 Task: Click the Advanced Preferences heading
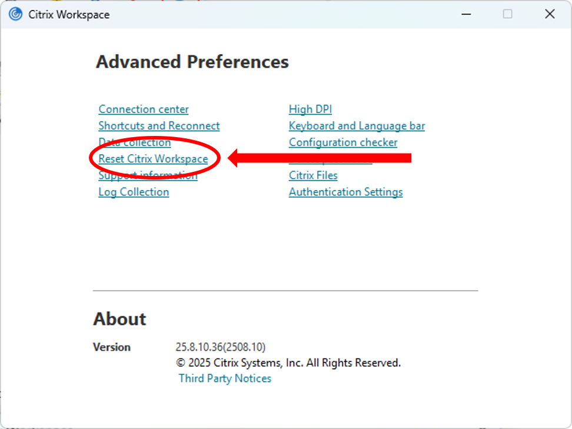[x=192, y=62]
